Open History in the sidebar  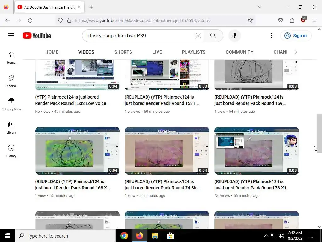[x=11, y=151]
